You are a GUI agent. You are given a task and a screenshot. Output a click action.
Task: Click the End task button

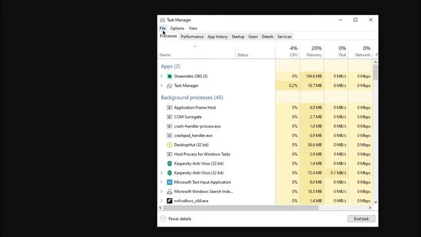(361, 219)
